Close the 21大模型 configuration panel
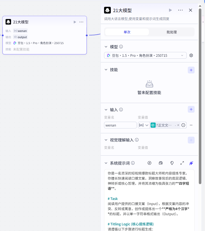The image size is (205, 231). 190,10
